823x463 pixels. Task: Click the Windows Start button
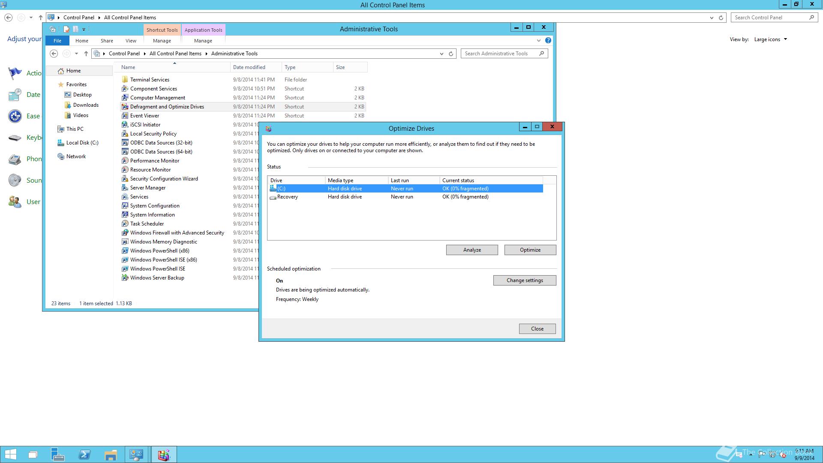[x=10, y=454]
